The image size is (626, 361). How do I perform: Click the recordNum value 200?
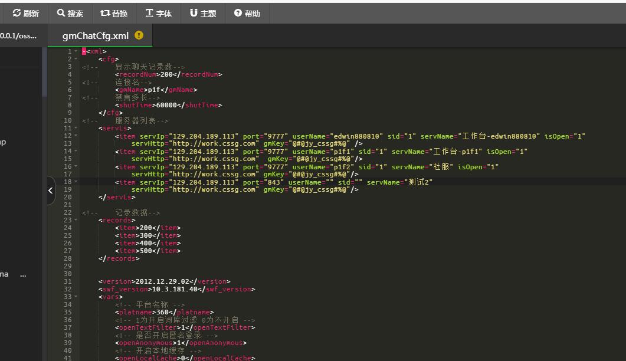166,74
